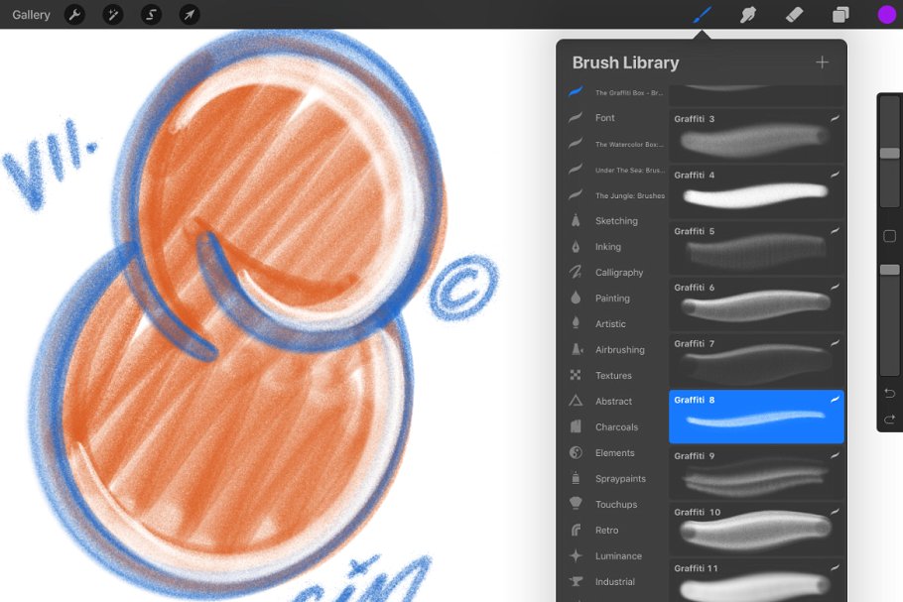Select the Graffiti 10 brush
Screen dimensions: 903x602
click(756, 529)
